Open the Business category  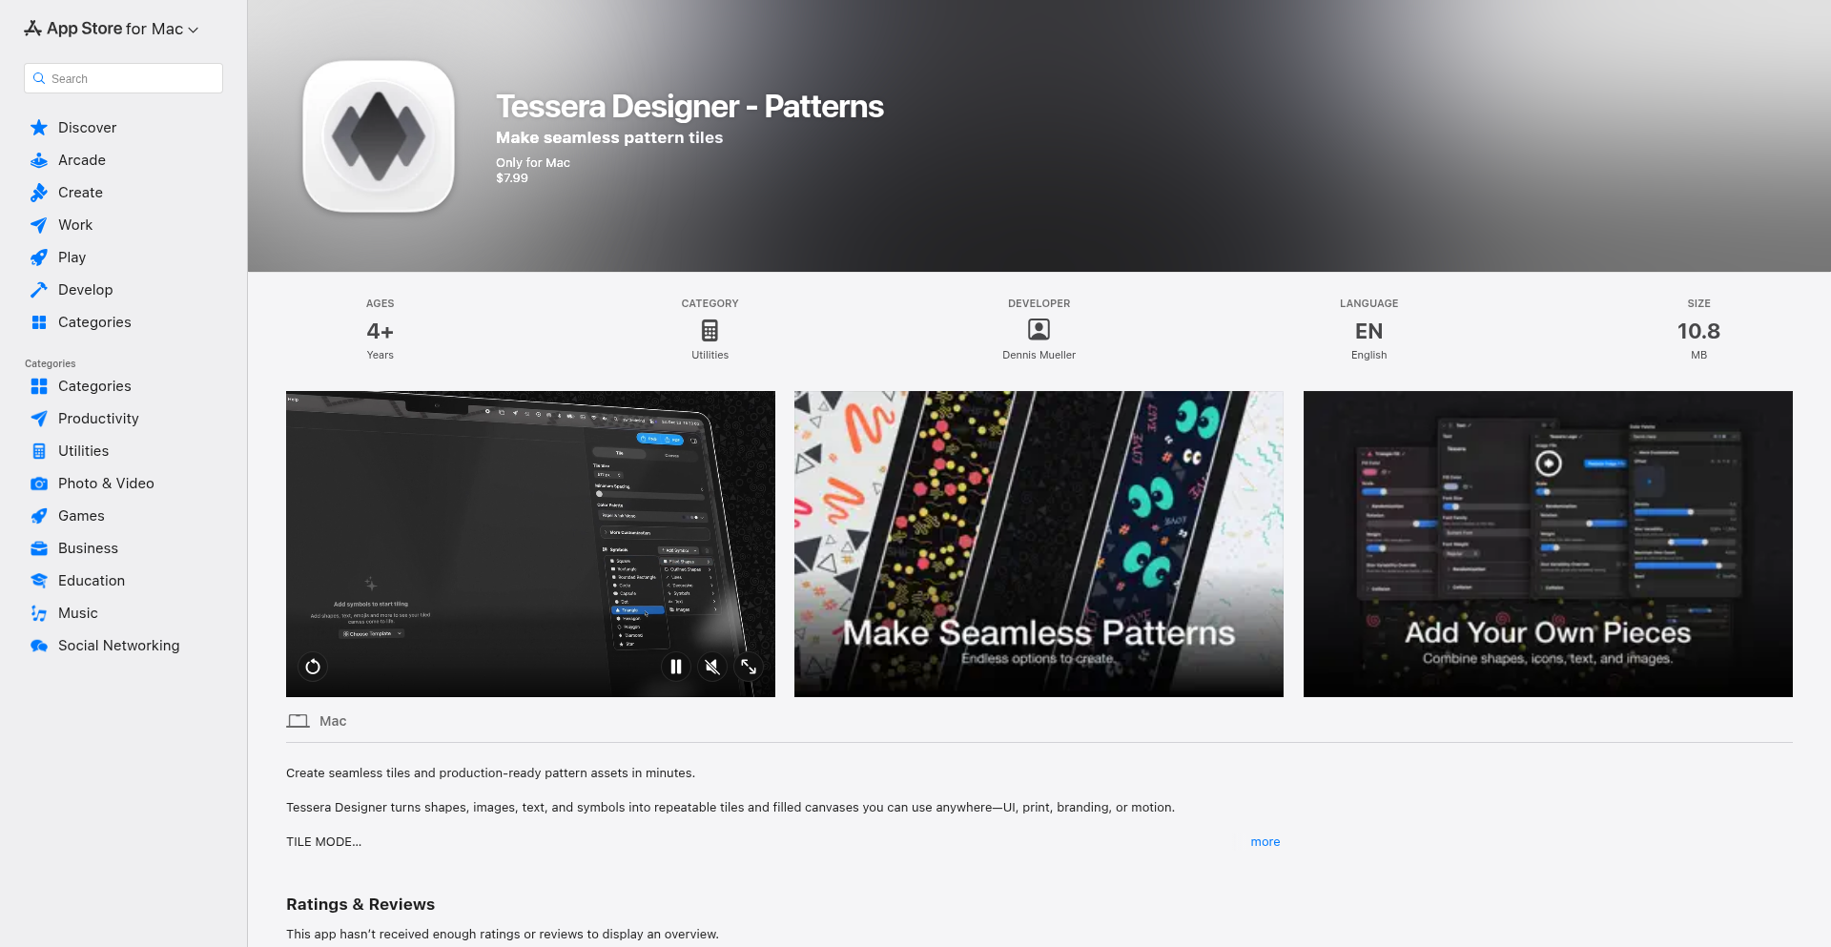pyautogui.click(x=88, y=547)
